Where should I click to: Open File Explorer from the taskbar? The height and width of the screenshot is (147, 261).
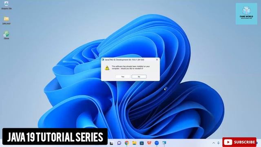(x=134, y=143)
